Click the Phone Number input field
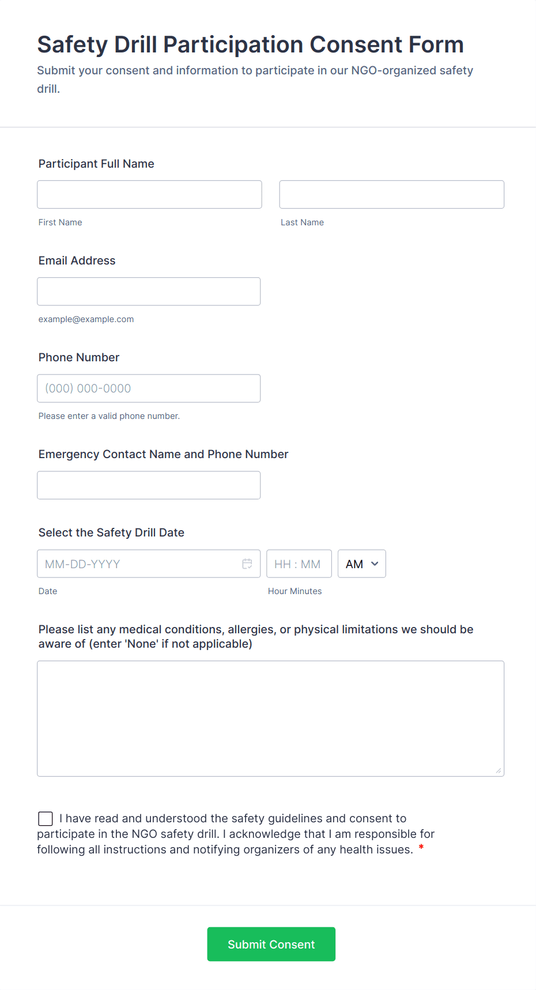 click(149, 388)
